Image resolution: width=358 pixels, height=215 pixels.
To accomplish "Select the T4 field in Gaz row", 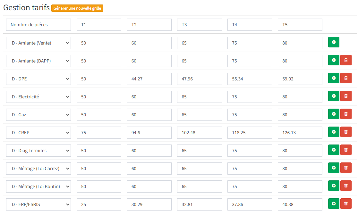I will pyautogui.click(x=250, y=115).
